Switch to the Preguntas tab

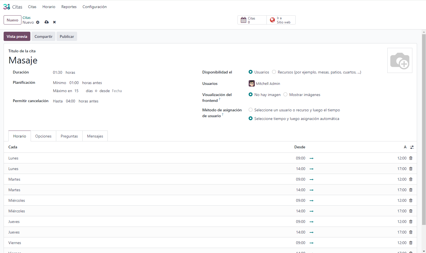point(69,136)
